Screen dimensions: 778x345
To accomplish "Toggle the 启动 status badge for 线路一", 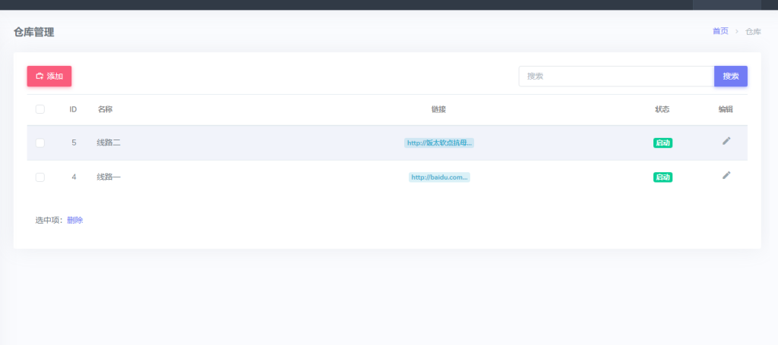I will click(663, 177).
